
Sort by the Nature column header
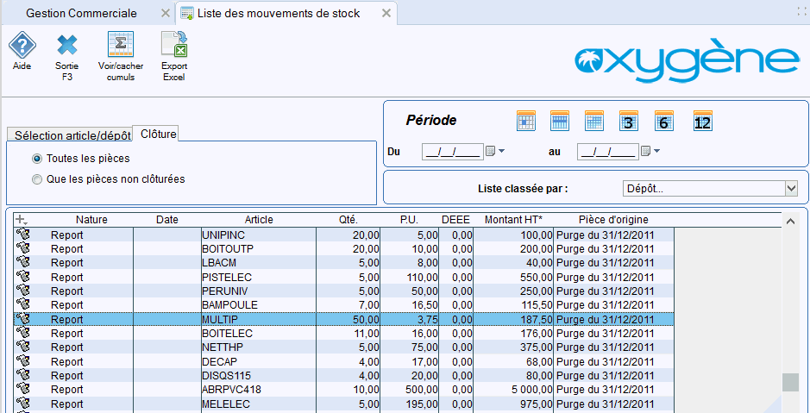tap(91, 219)
